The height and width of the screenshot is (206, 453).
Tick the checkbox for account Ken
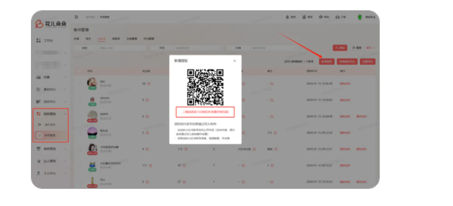click(80, 182)
